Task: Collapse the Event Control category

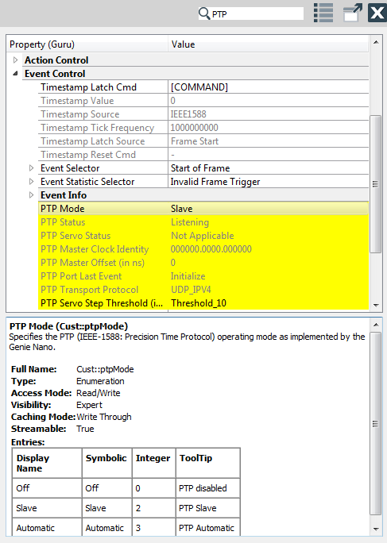Action: click(15, 73)
